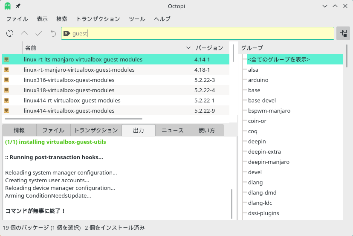Click package icon for linux414-virtualbox-guest-modules
This screenshot has width=353, height=236.
click(x=6, y=111)
